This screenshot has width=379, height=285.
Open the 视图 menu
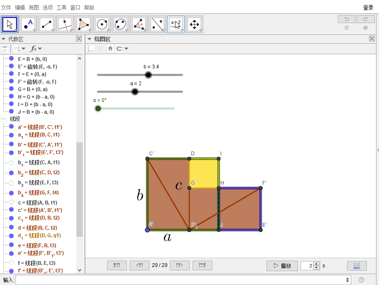(x=34, y=8)
